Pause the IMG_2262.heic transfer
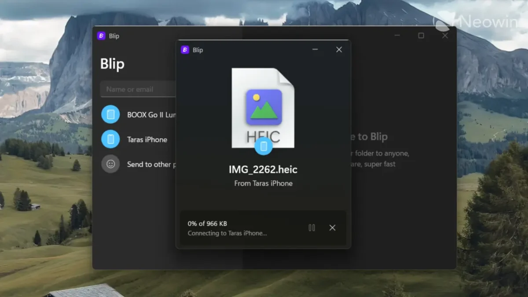 point(312,228)
